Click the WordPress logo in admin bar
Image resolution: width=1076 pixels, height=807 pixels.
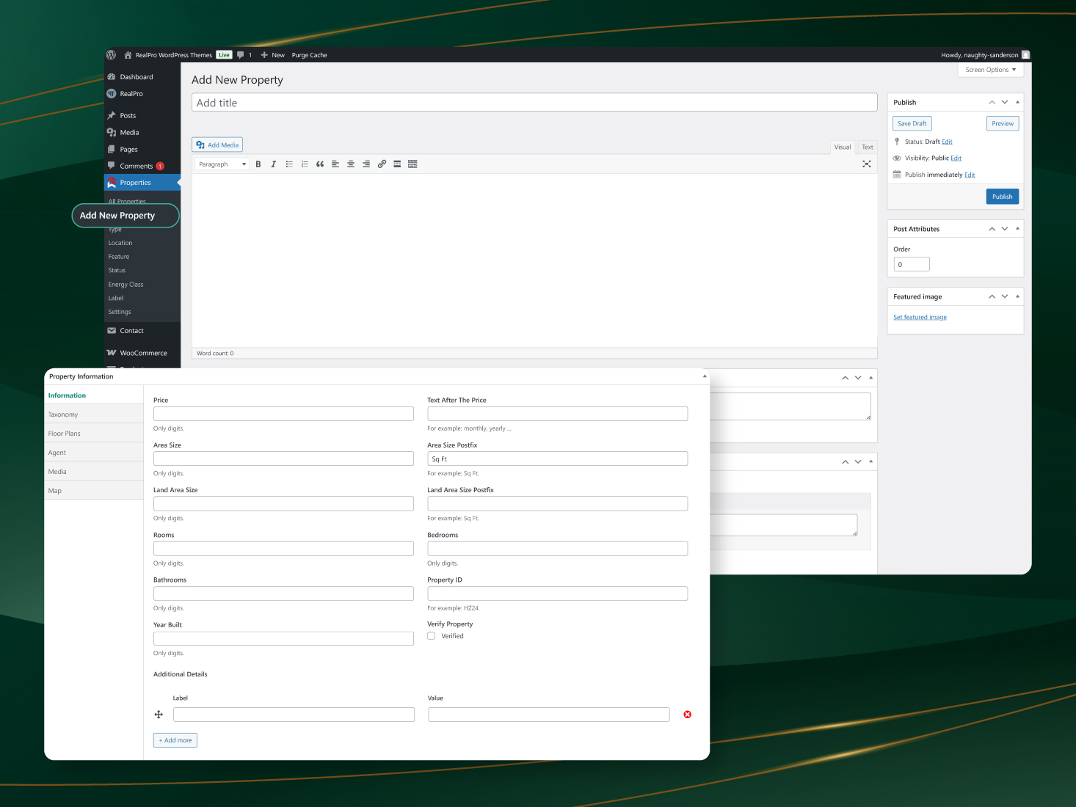coord(111,55)
